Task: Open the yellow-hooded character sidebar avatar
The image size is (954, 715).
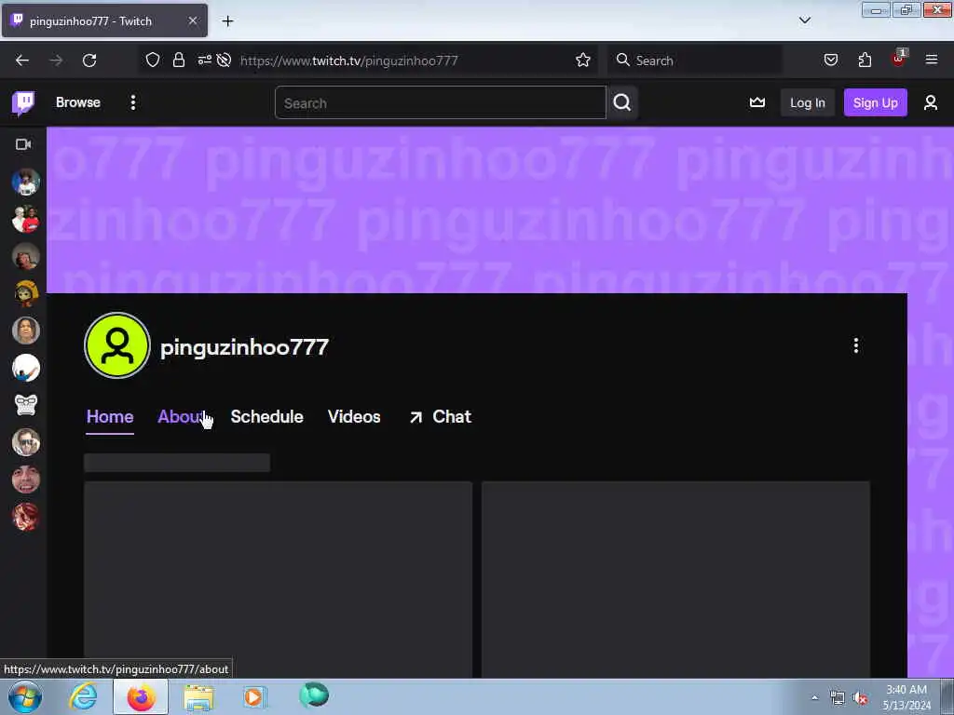Action: tap(25, 293)
